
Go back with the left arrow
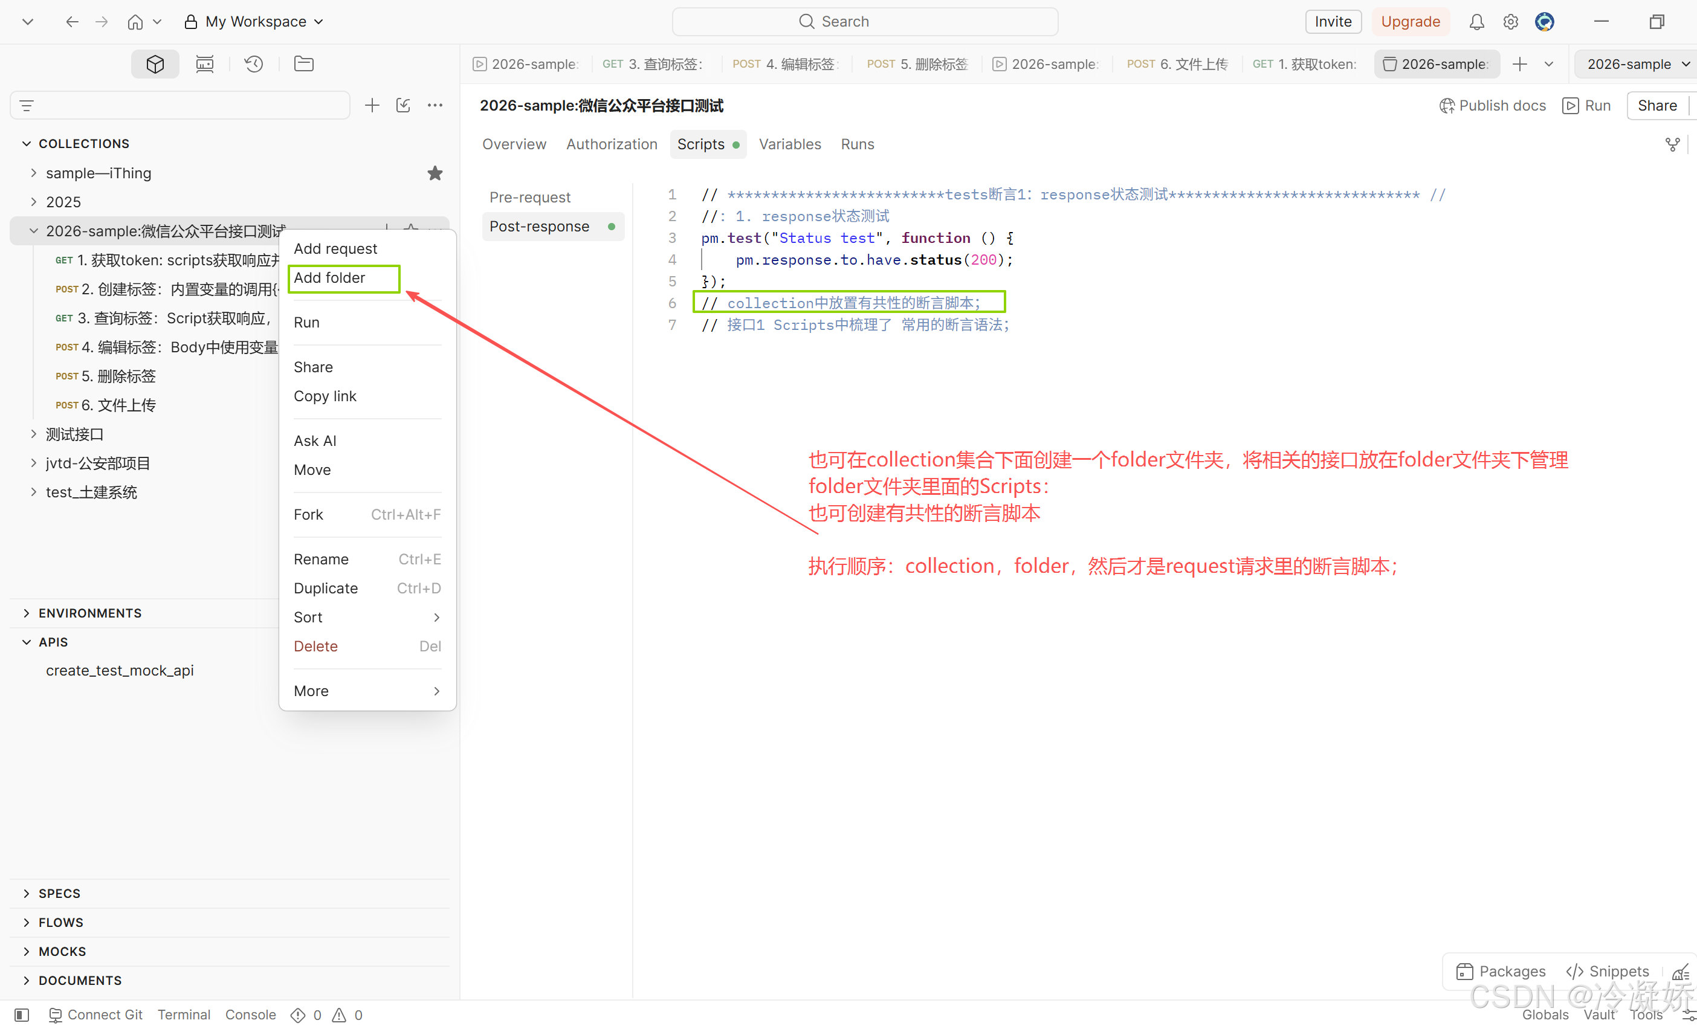(x=72, y=22)
